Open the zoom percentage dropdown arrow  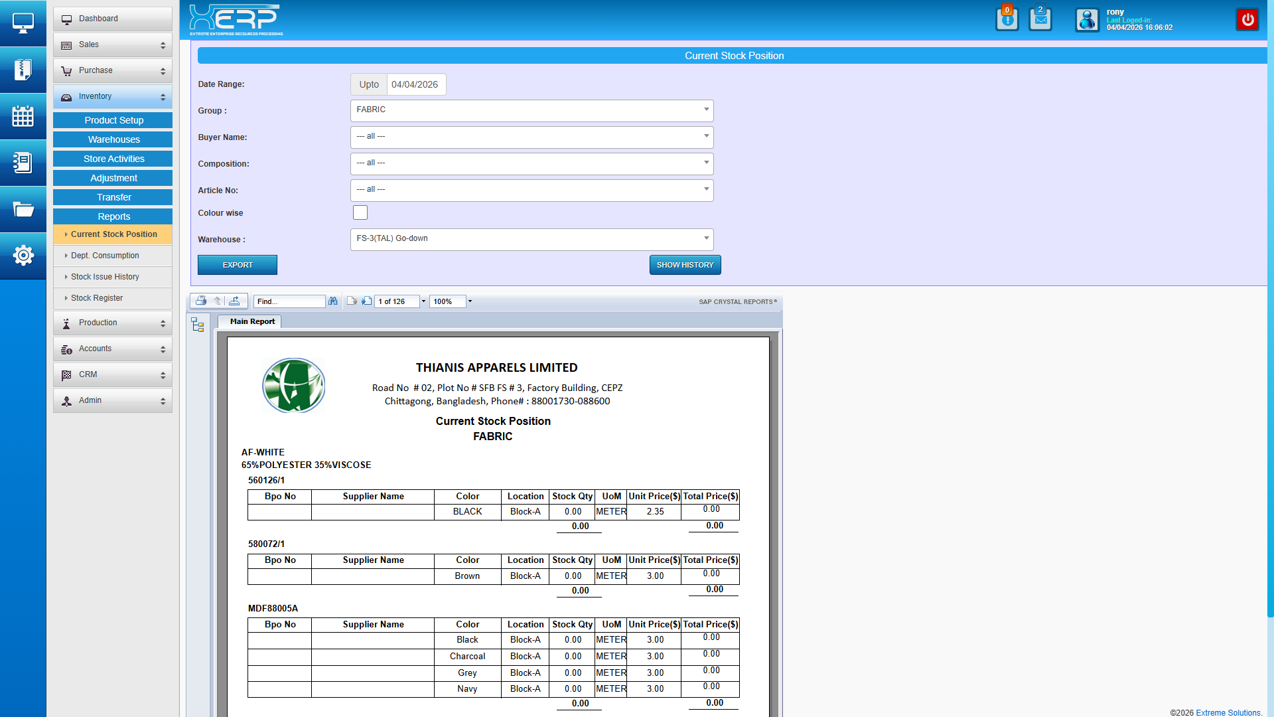click(x=470, y=301)
